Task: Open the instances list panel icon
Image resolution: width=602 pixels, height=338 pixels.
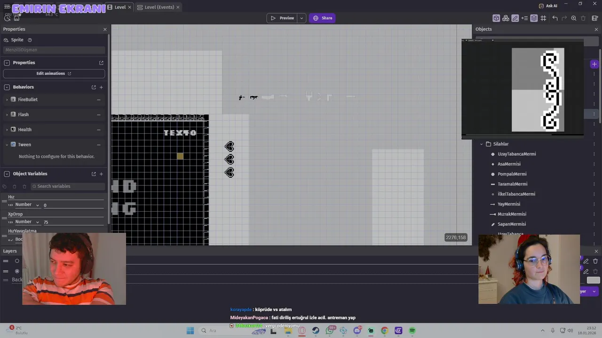Action: 524,18
